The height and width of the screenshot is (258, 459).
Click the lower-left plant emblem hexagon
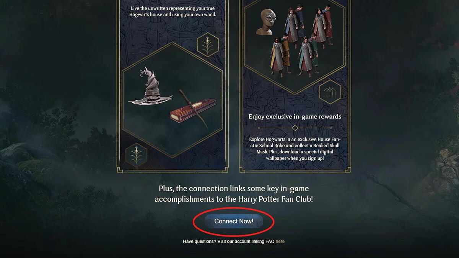click(x=137, y=155)
